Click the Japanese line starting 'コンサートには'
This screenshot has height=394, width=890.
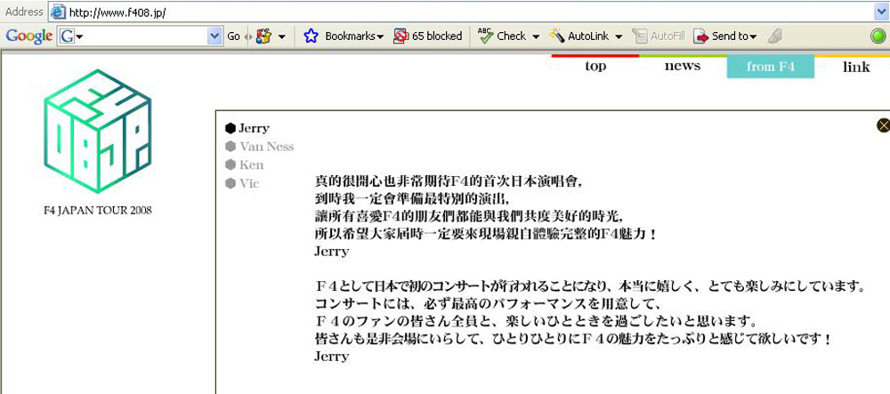coord(486,303)
